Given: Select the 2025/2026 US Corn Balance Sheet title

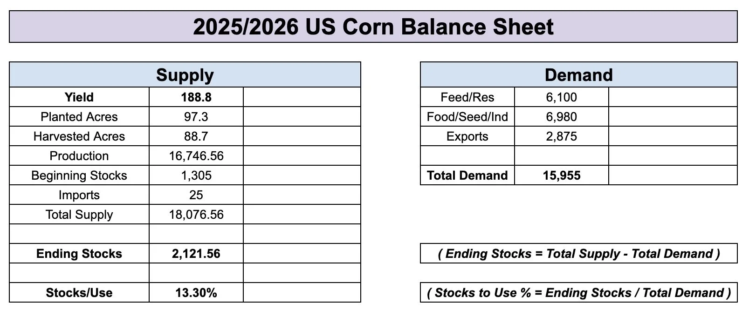Looking at the screenshot, I should (373, 27).
